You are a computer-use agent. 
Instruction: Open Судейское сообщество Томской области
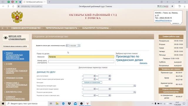[16, 71]
